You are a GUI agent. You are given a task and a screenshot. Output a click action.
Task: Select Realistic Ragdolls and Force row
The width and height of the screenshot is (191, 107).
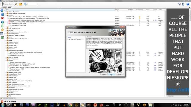[x=17, y=54]
